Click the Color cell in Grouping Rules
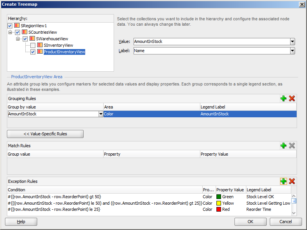This screenshot has width=307, height=230. coord(152,114)
